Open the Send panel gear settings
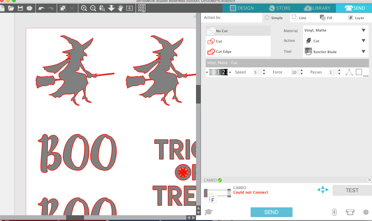Image resolution: width=372 pixels, height=221 pixels. [366, 212]
